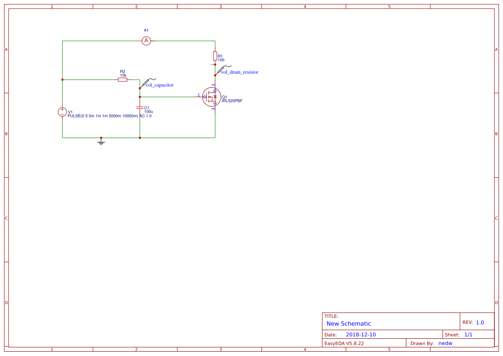Click the R3 designator label

pyautogui.click(x=123, y=72)
